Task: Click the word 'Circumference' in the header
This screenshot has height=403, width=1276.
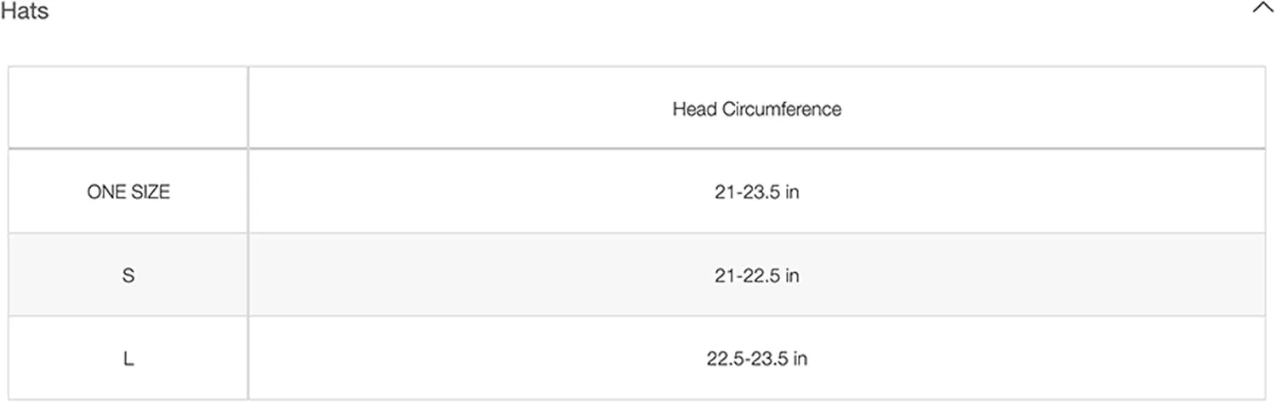Action: [x=782, y=109]
